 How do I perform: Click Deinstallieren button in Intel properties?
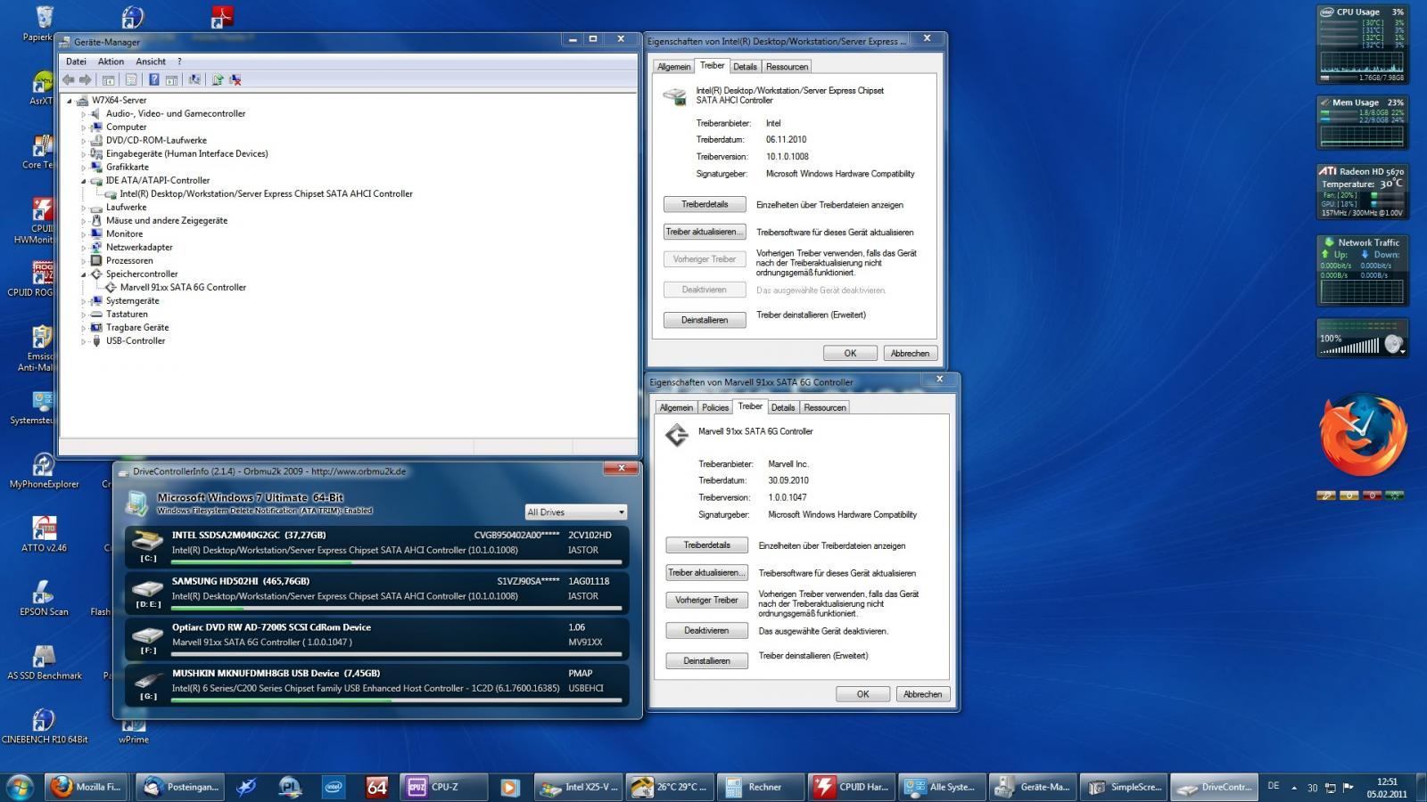coord(705,320)
